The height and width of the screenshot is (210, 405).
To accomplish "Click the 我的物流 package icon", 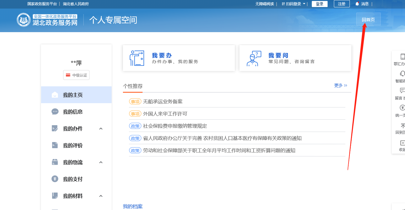I will (x=55, y=162).
